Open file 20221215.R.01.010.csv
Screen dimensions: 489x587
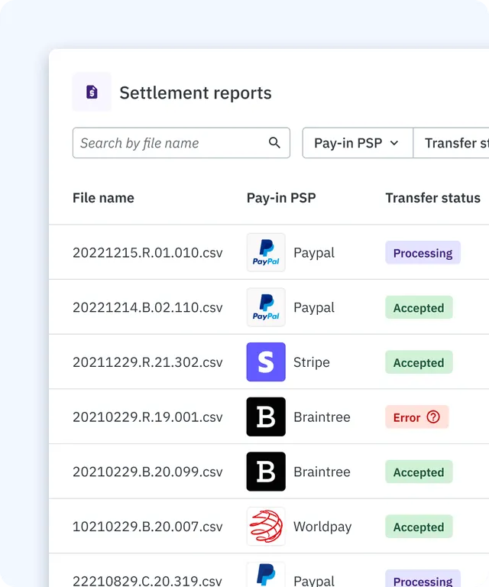(147, 253)
